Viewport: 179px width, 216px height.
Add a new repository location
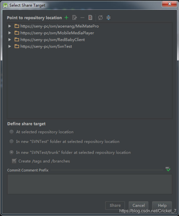[x=66, y=18]
